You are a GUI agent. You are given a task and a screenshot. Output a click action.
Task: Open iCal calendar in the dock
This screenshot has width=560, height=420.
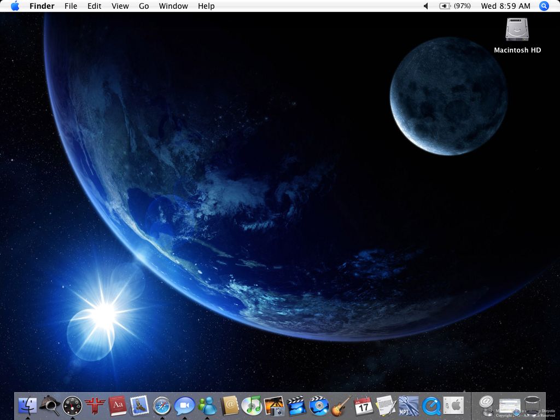click(364, 405)
